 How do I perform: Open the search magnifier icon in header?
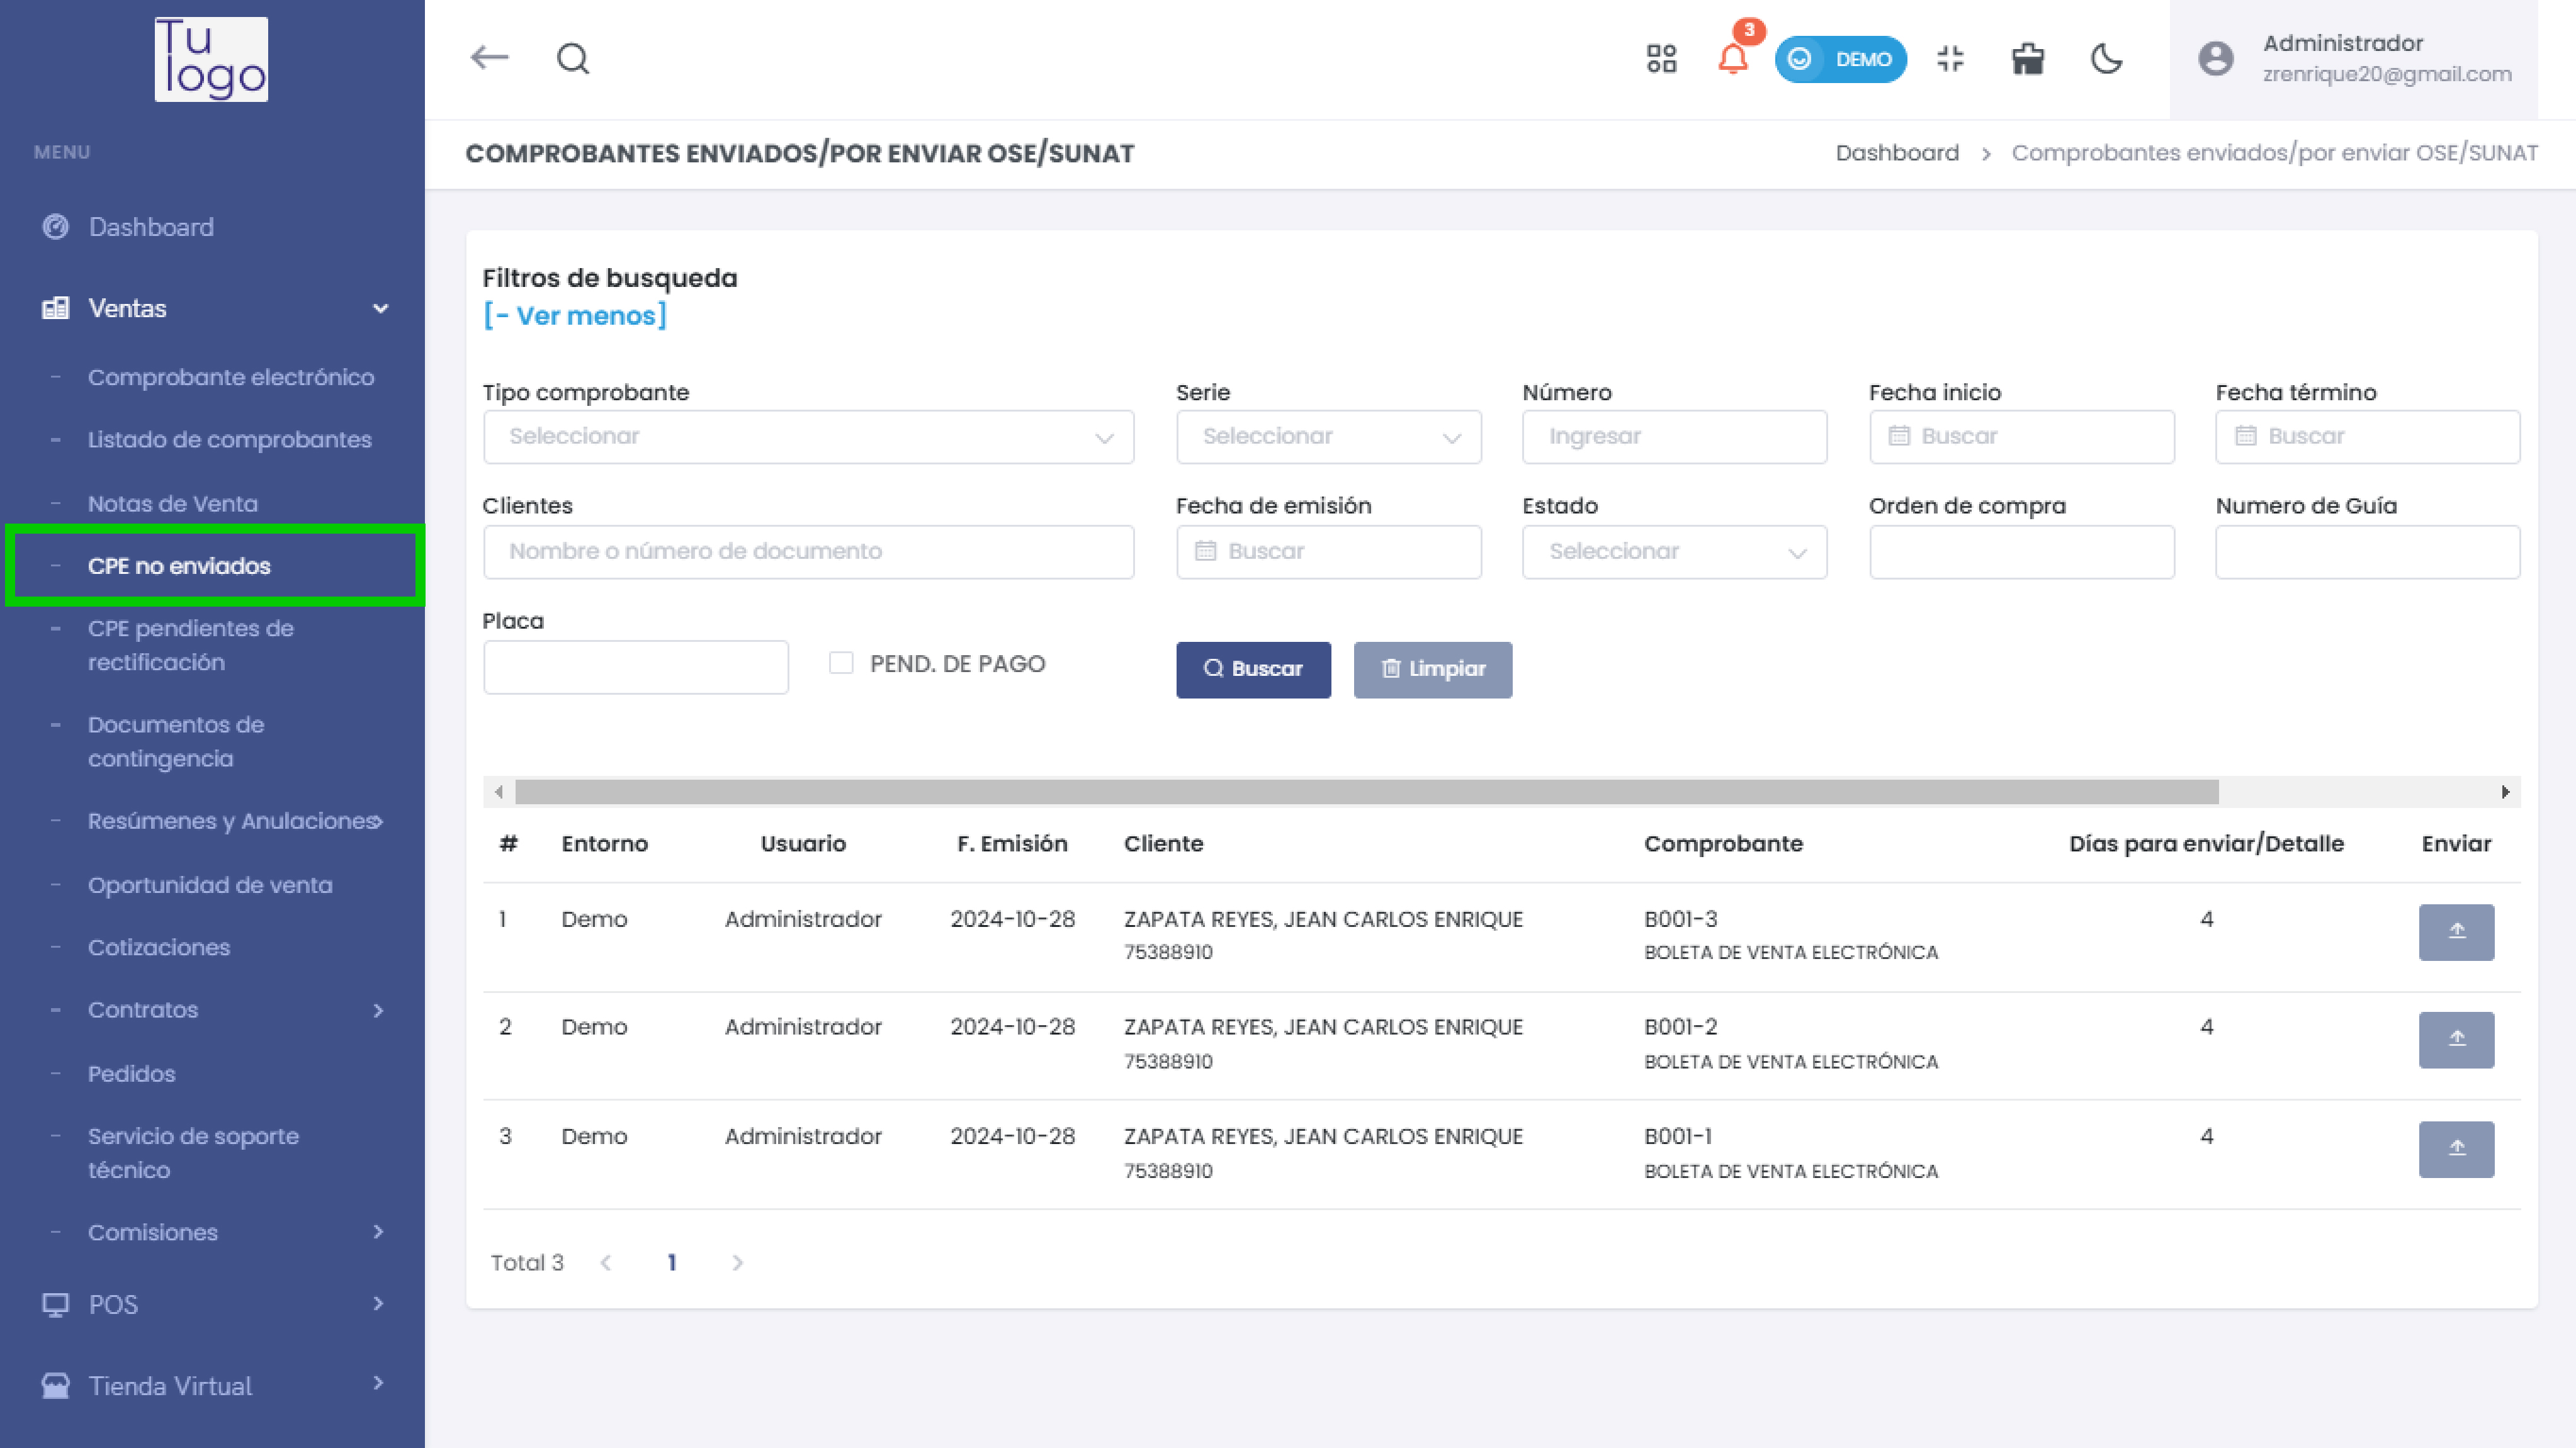tap(573, 58)
